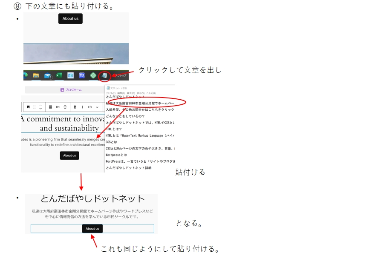The image size is (378, 256).
Task: Click the green diamond taskbar icon
Action: [93, 76]
